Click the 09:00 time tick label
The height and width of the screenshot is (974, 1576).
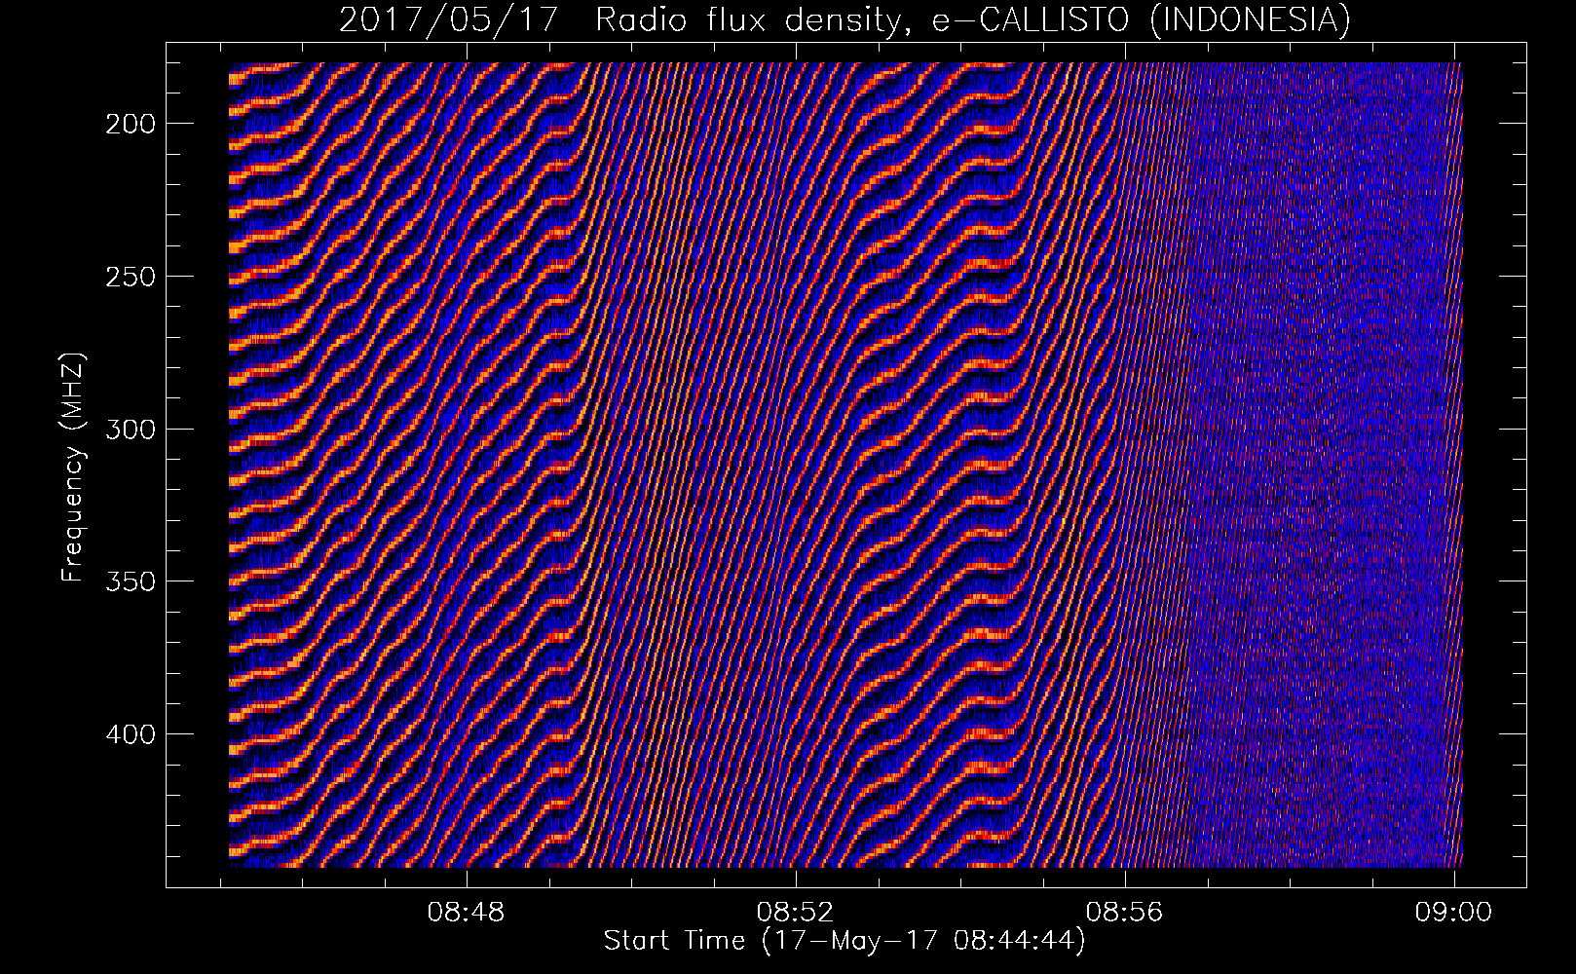coord(1453,913)
